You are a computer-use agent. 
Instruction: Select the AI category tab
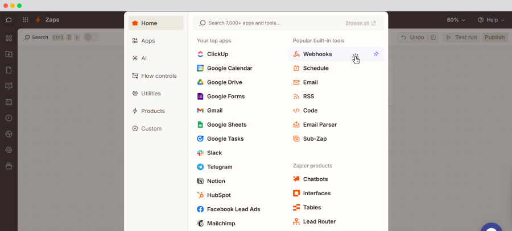pos(146,58)
